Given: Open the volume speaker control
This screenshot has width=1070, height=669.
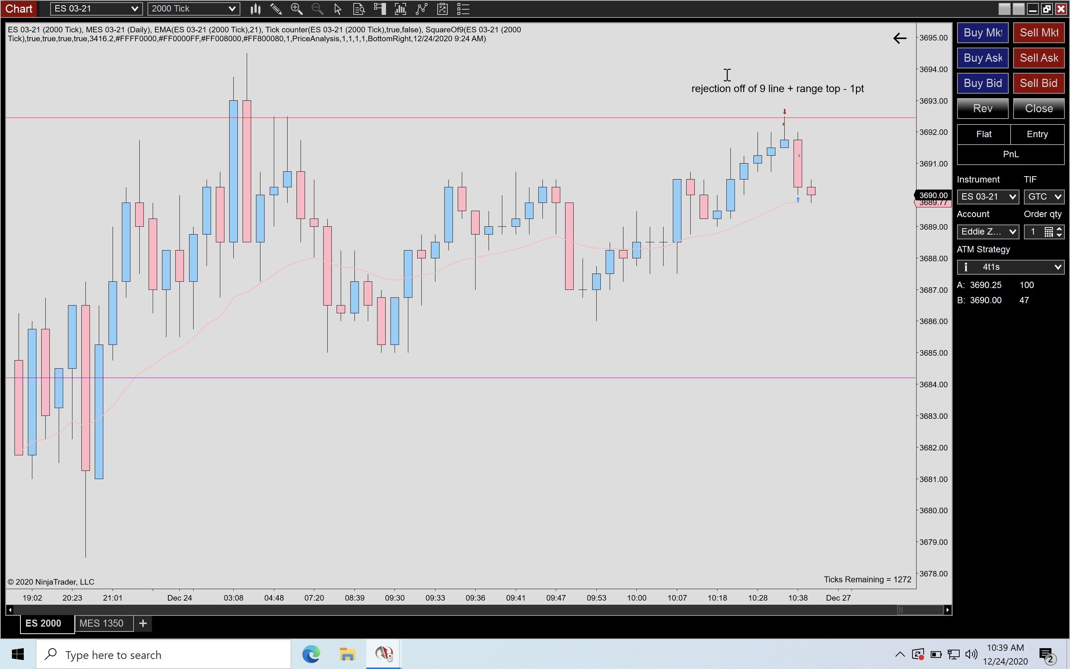Looking at the screenshot, I should pyautogui.click(x=972, y=655).
